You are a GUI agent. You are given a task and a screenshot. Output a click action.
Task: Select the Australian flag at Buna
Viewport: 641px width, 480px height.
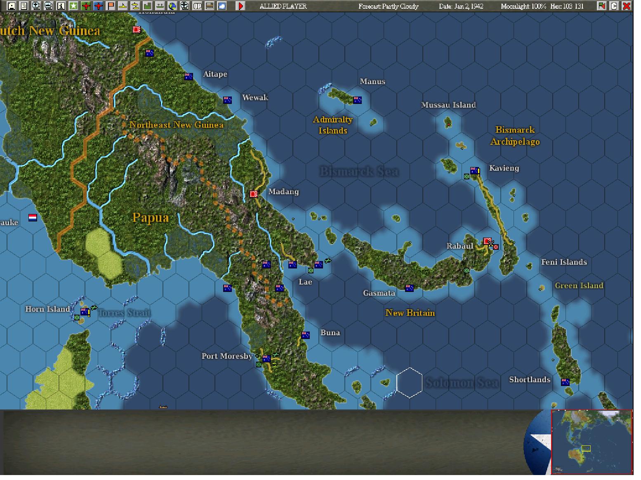(x=305, y=335)
